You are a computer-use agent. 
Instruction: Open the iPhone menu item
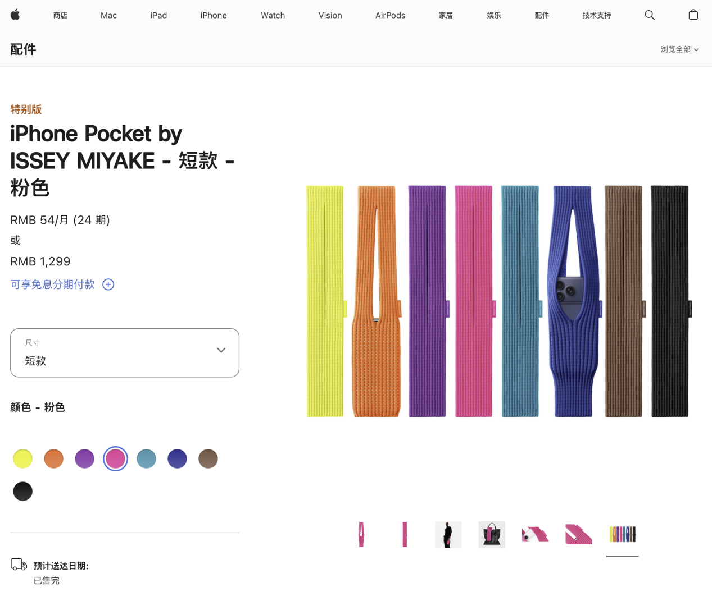(x=214, y=15)
